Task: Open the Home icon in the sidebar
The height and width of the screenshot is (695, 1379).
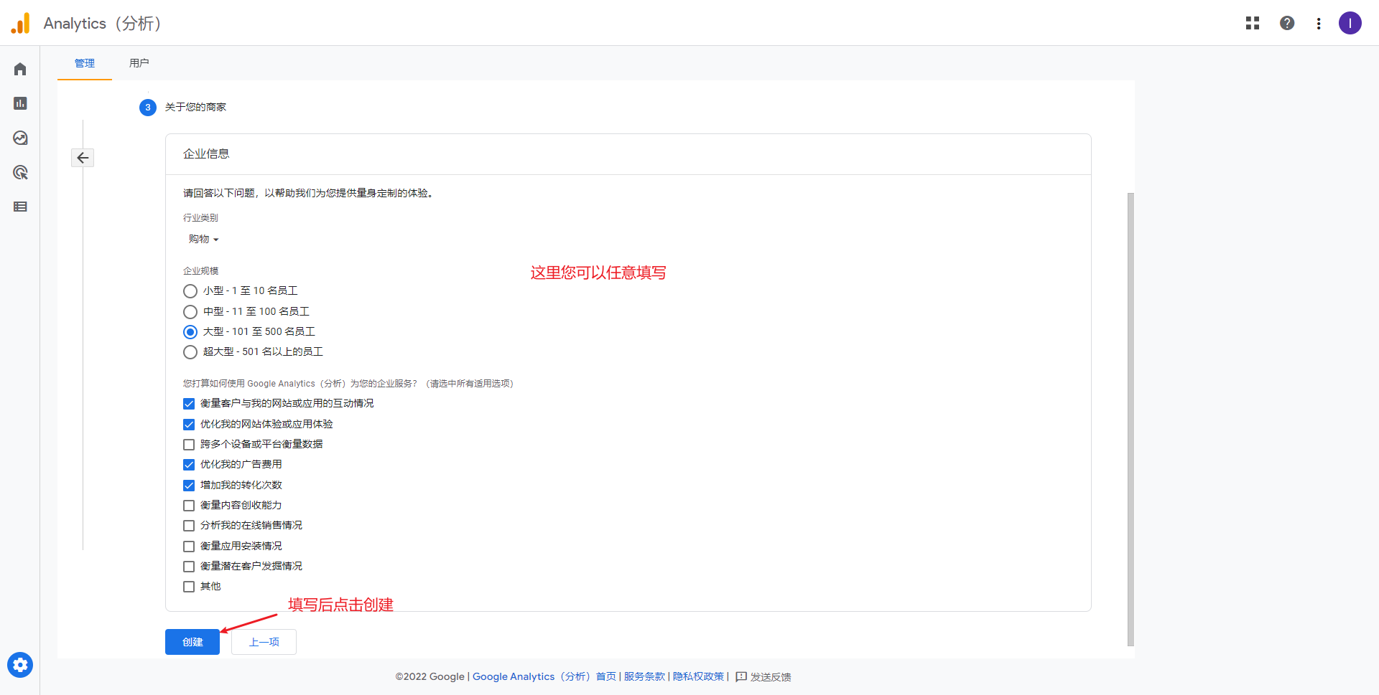Action: (x=20, y=69)
